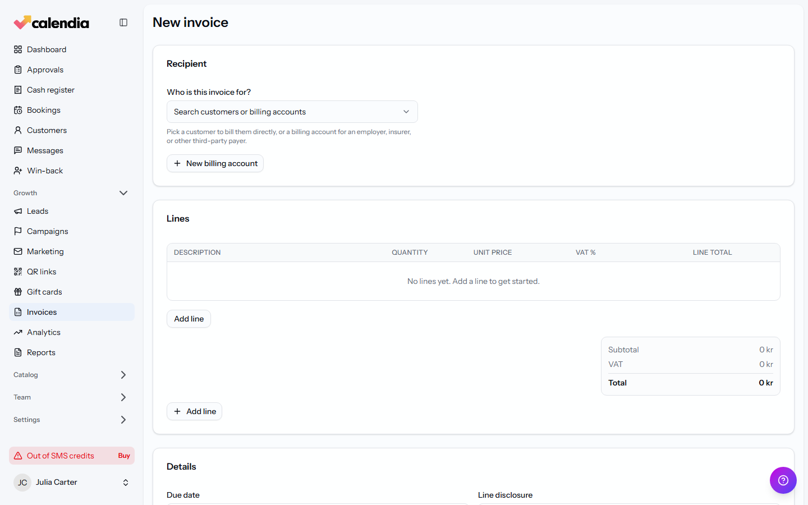The image size is (808, 505).
Task: Click the Unit Price column header
Action: click(x=493, y=252)
